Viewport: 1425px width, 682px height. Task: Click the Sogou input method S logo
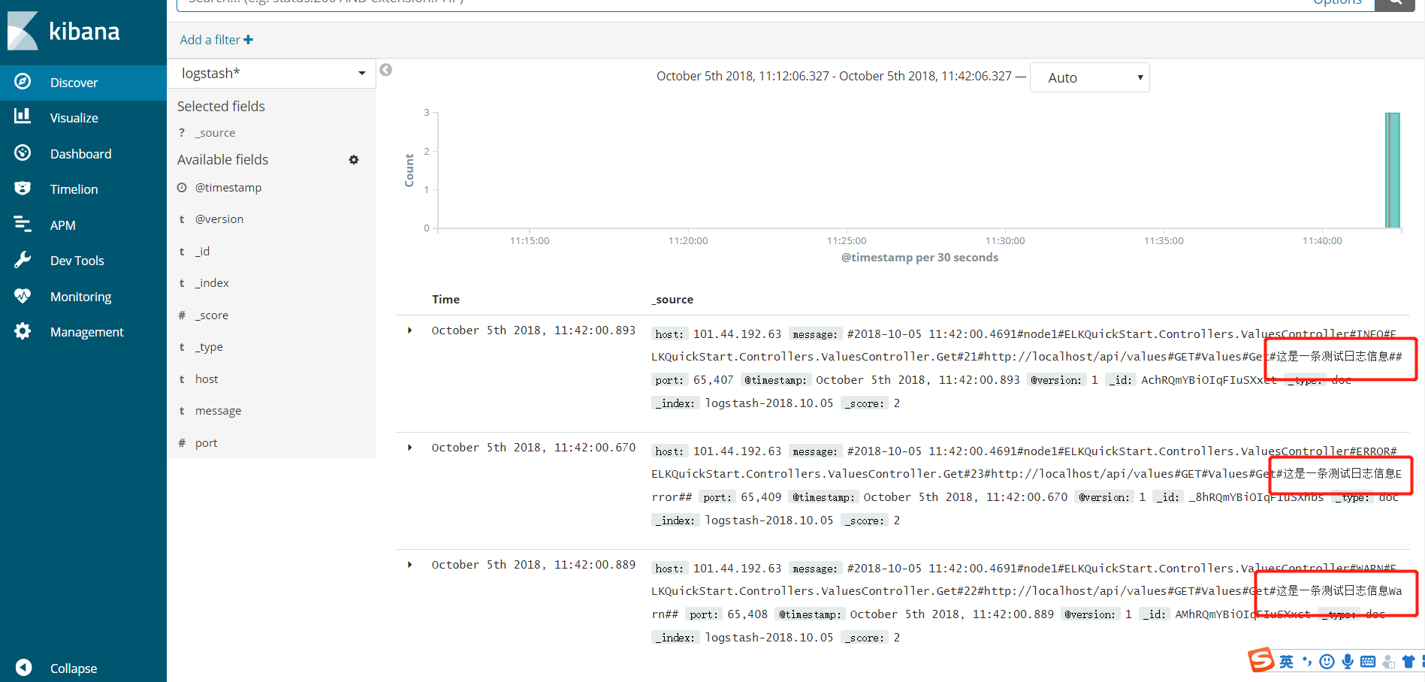coord(1261,660)
